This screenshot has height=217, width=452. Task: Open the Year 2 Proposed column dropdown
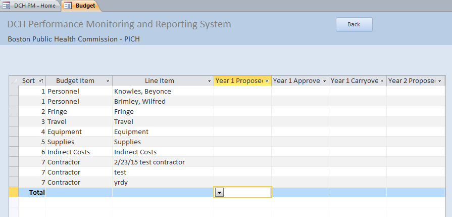click(x=439, y=81)
